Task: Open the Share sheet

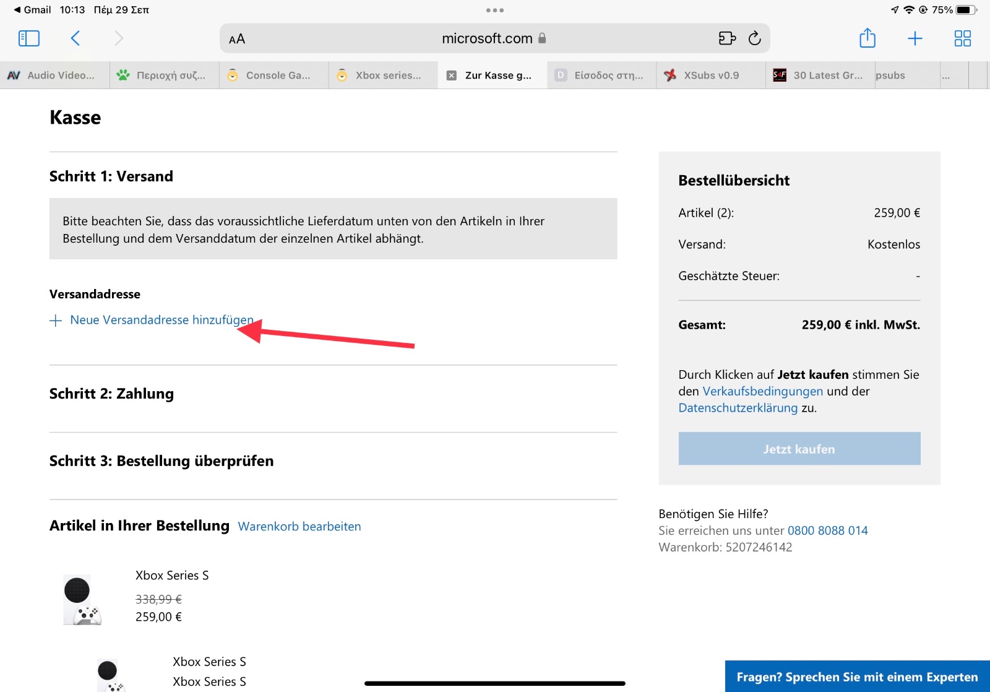Action: click(867, 38)
